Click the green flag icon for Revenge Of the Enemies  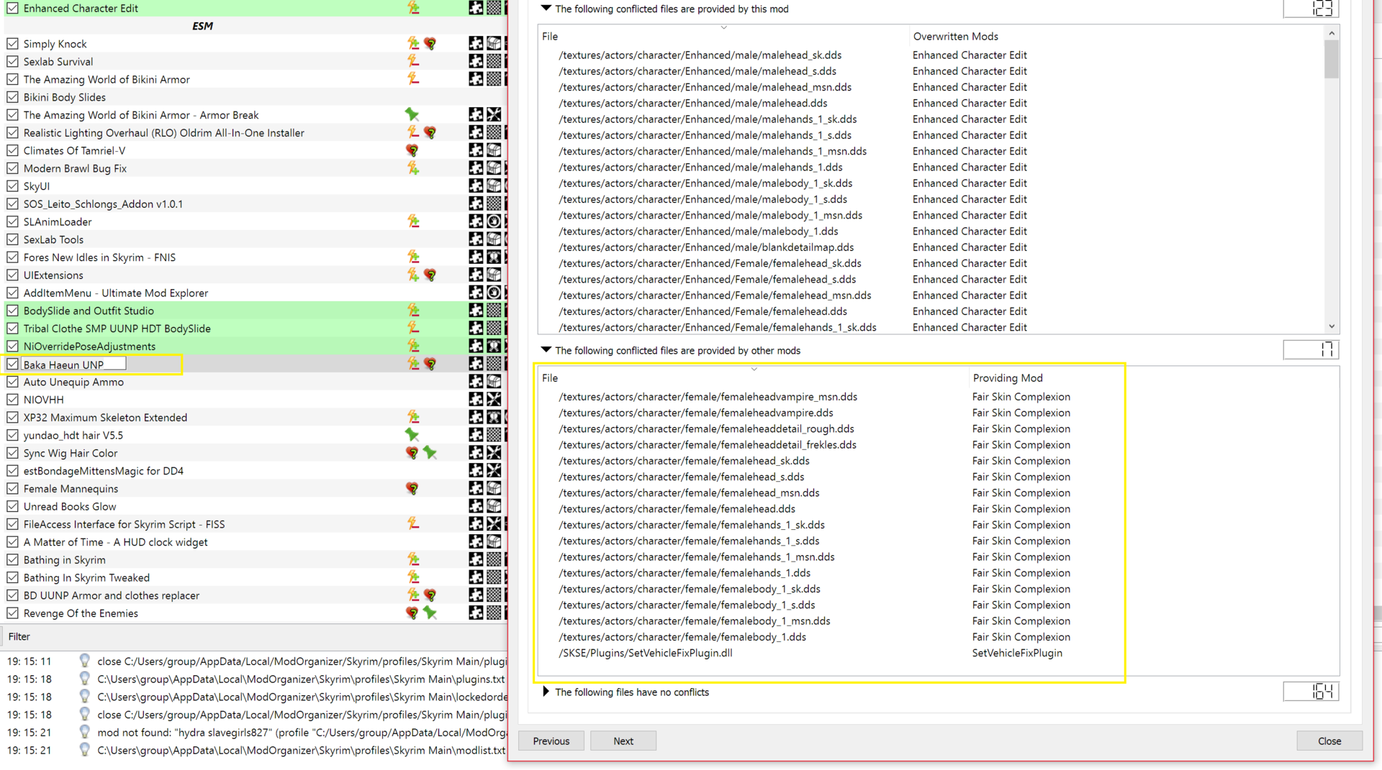pyautogui.click(x=430, y=613)
